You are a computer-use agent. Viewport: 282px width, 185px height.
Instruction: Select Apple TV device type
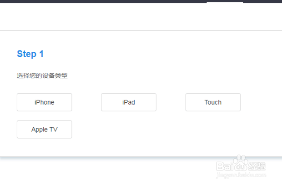[45, 129]
